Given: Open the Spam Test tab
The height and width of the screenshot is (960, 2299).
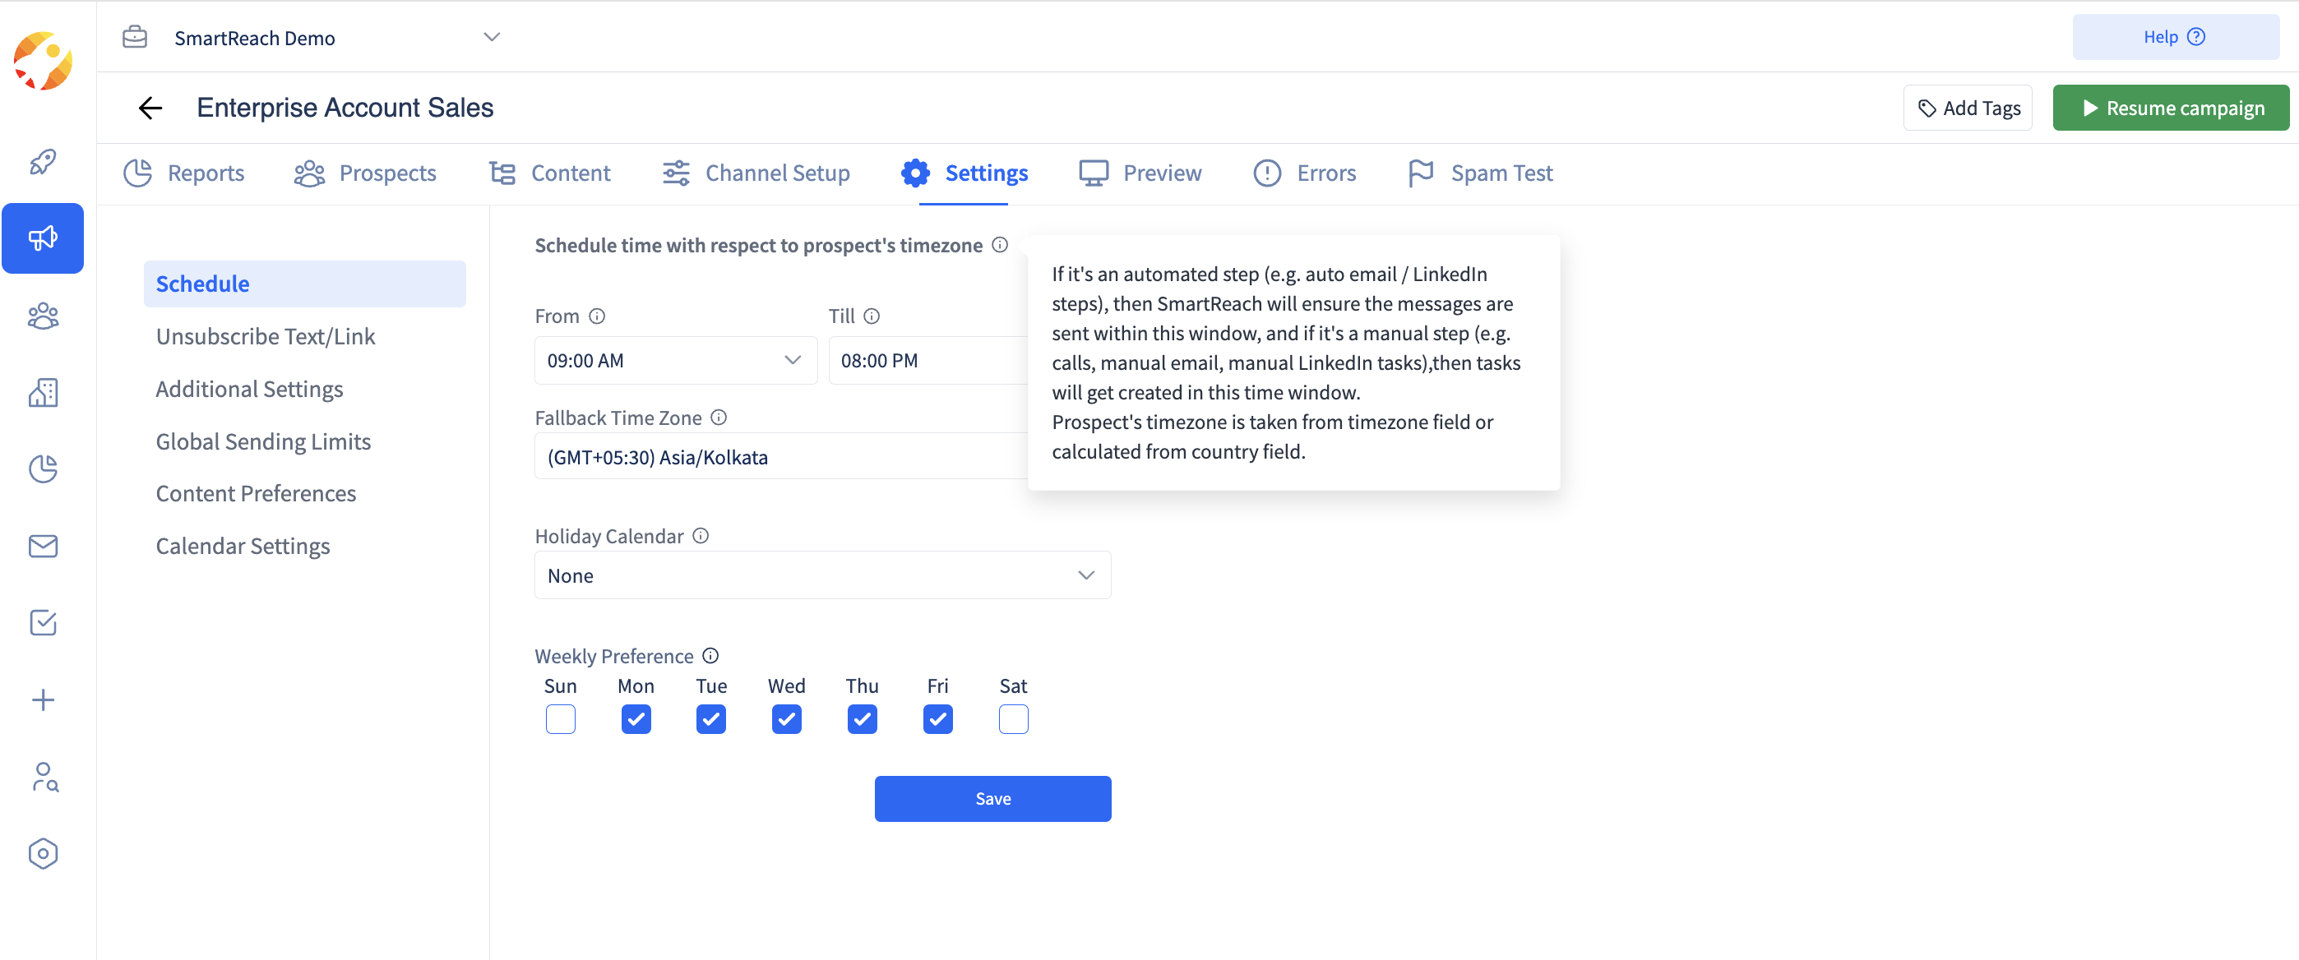Looking at the screenshot, I should point(1480,173).
